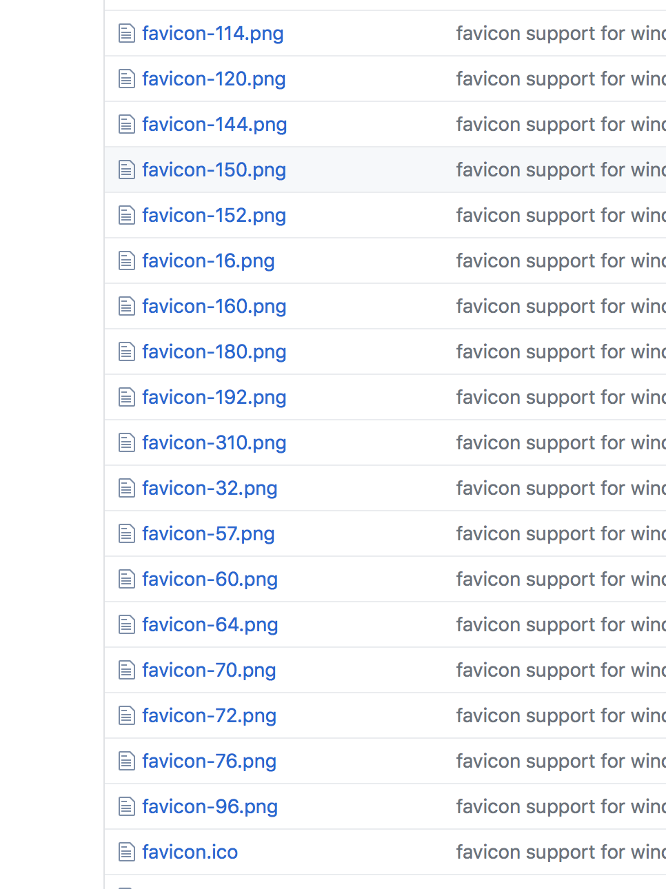Screen dimensions: 666x889
Task: Click the file icon beside favicon-180.png
Action: point(127,351)
